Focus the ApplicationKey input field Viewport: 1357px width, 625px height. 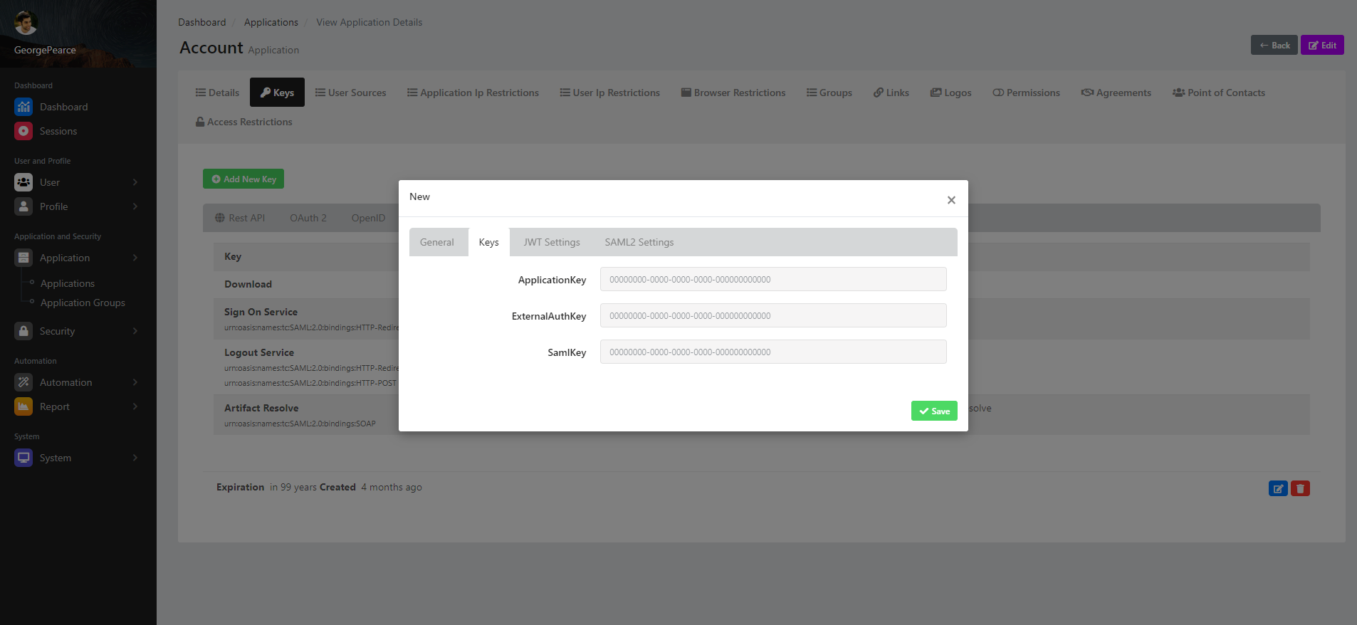[x=772, y=279]
